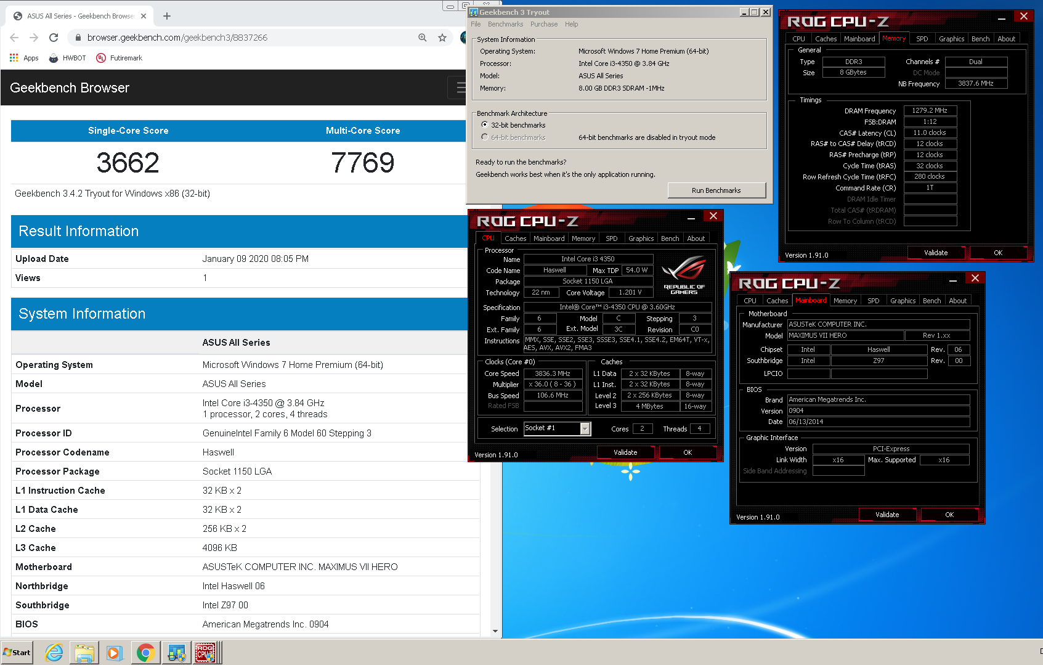Minimize the CPU-Z CPU window
This screenshot has width=1043, height=665.
point(691,217)
